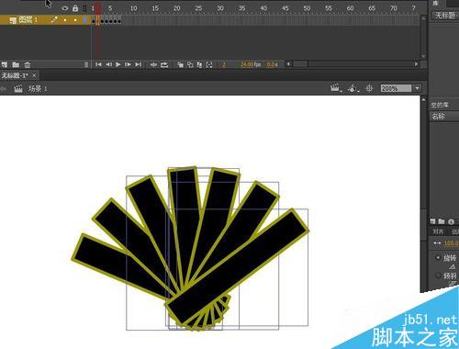
Task: Click timeline horizontal scrollbar right arrow
Action: (x=416, y=64)
